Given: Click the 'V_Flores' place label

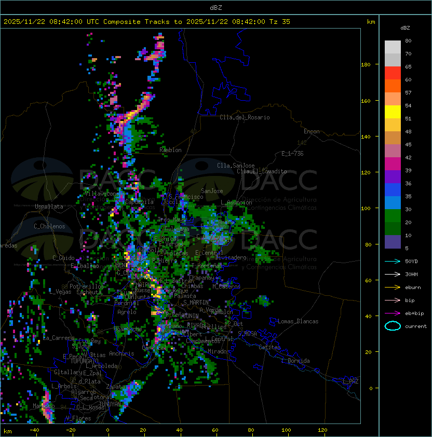Looking at the screenshot, I should click(x=78, y=418).
